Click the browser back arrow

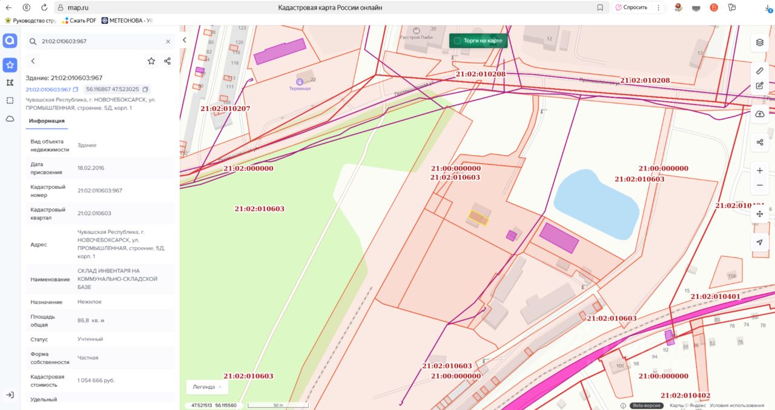click(x=8, y=7)
